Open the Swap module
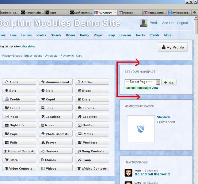 click(x=92, y=160)
